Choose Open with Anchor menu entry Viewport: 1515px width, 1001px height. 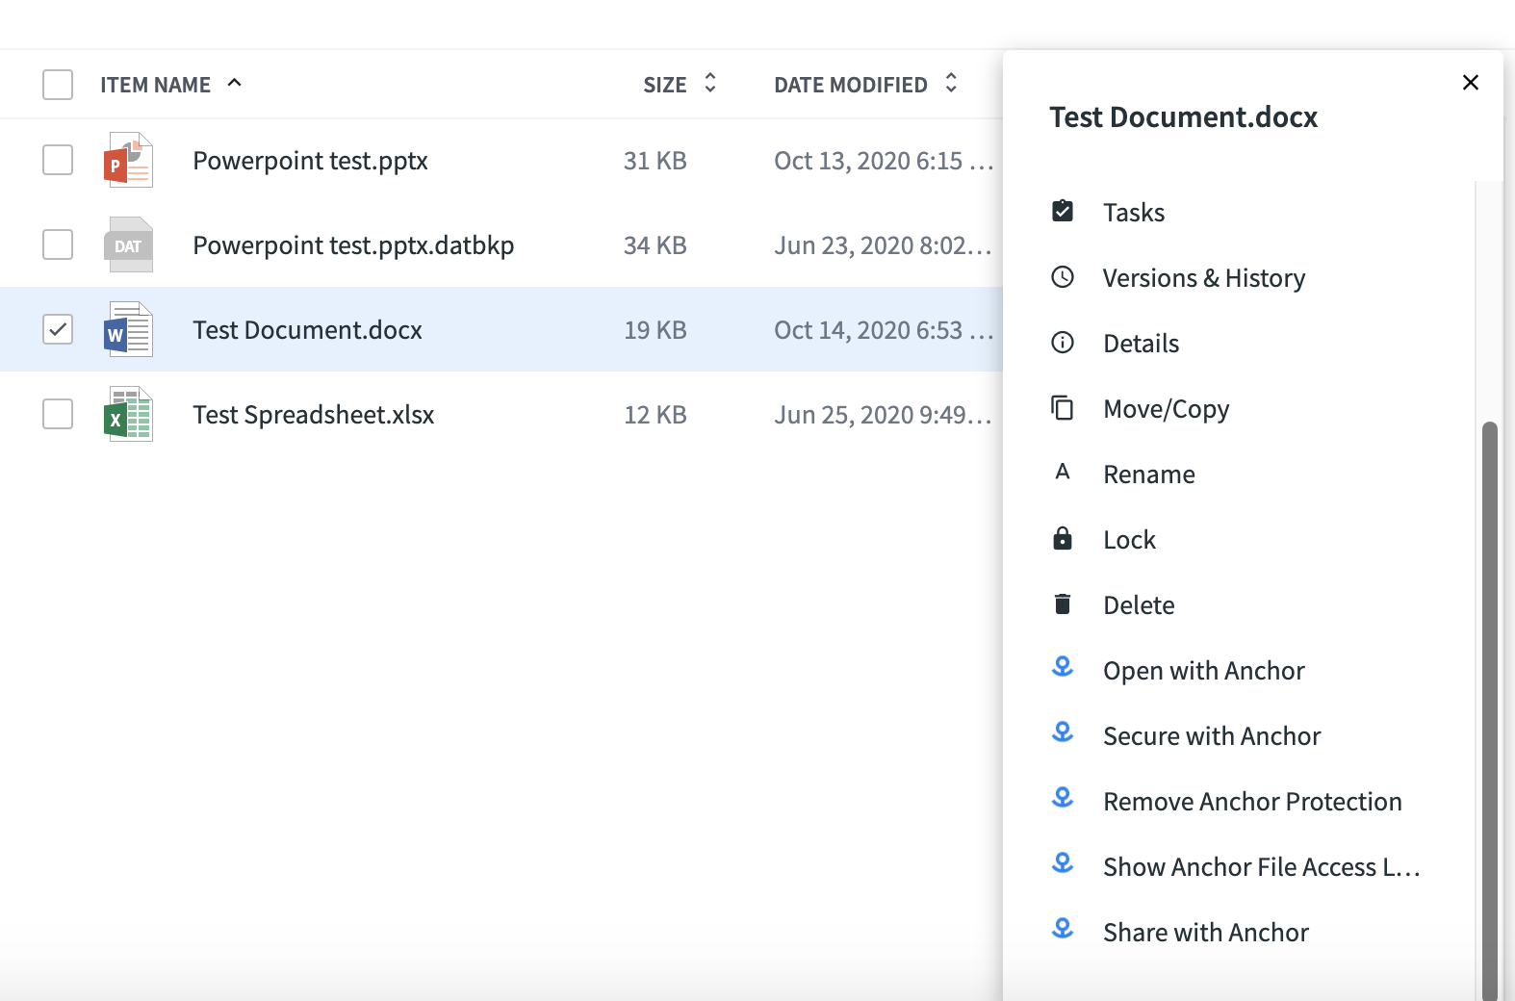coord(1203,671)
